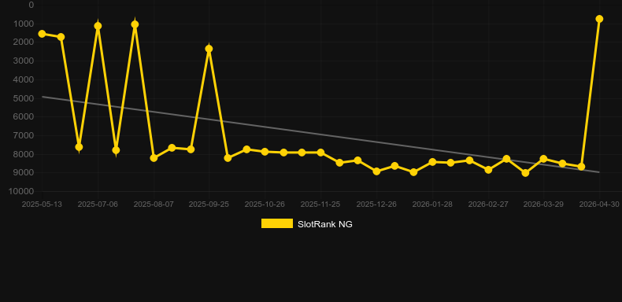Select the data point above 2026-02-27
This screenshot has height=302, width=622.
(x=488, y=170)
